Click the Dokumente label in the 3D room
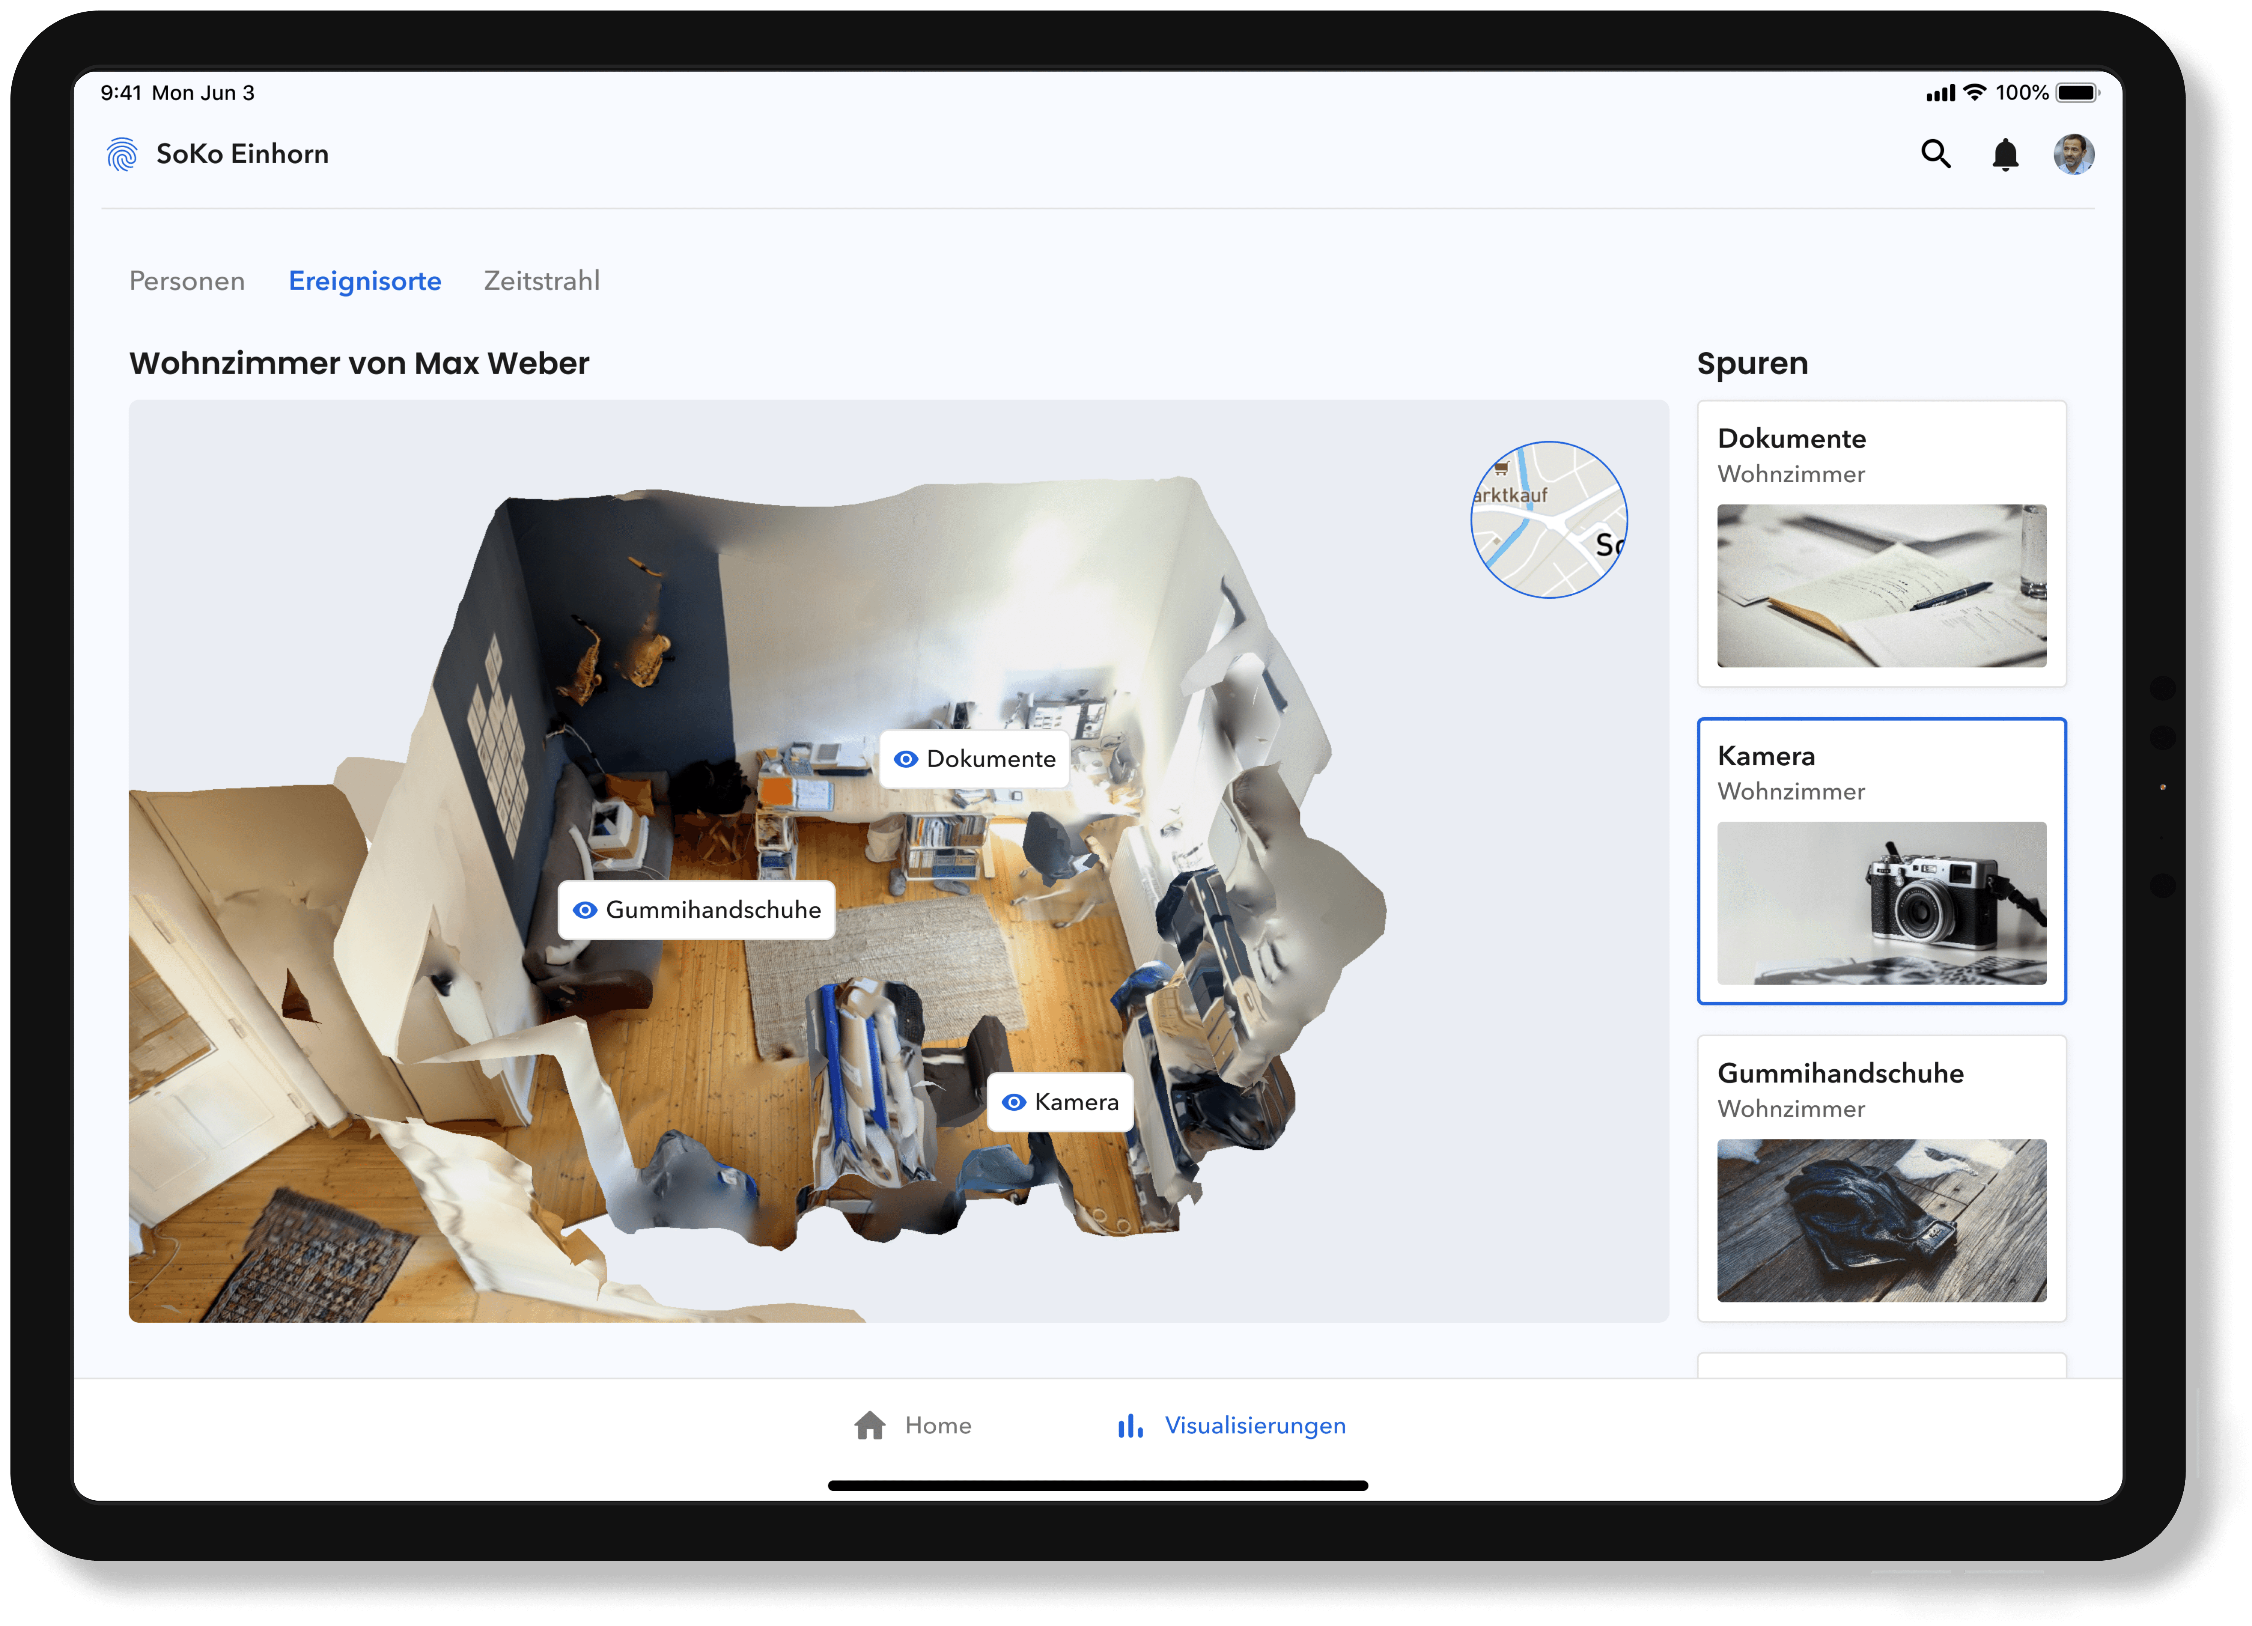The image size is (2252, 1626). 974,759
